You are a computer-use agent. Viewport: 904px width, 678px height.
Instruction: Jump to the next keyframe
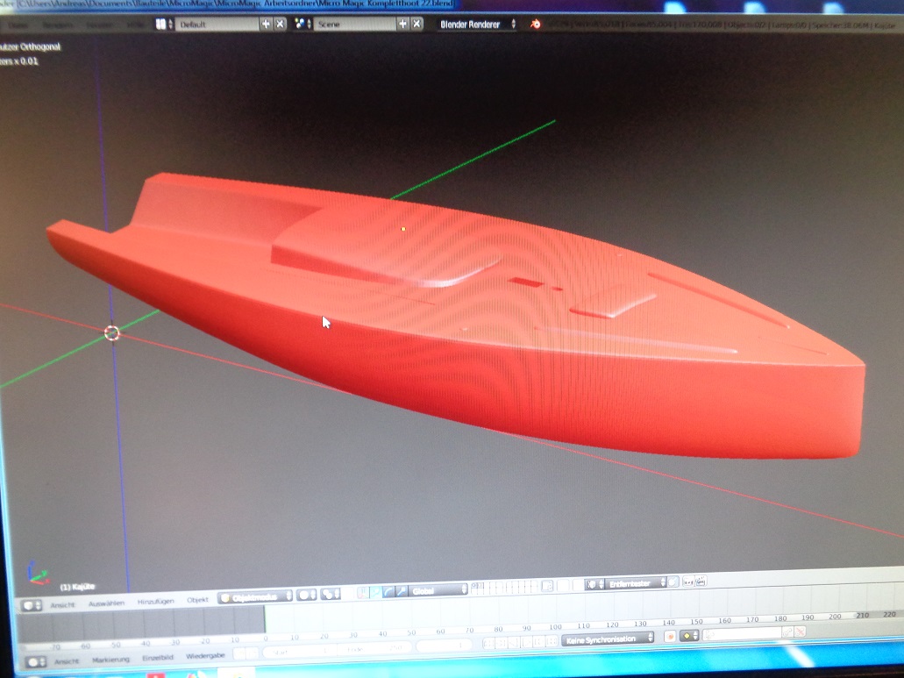[x=539, y=641]
